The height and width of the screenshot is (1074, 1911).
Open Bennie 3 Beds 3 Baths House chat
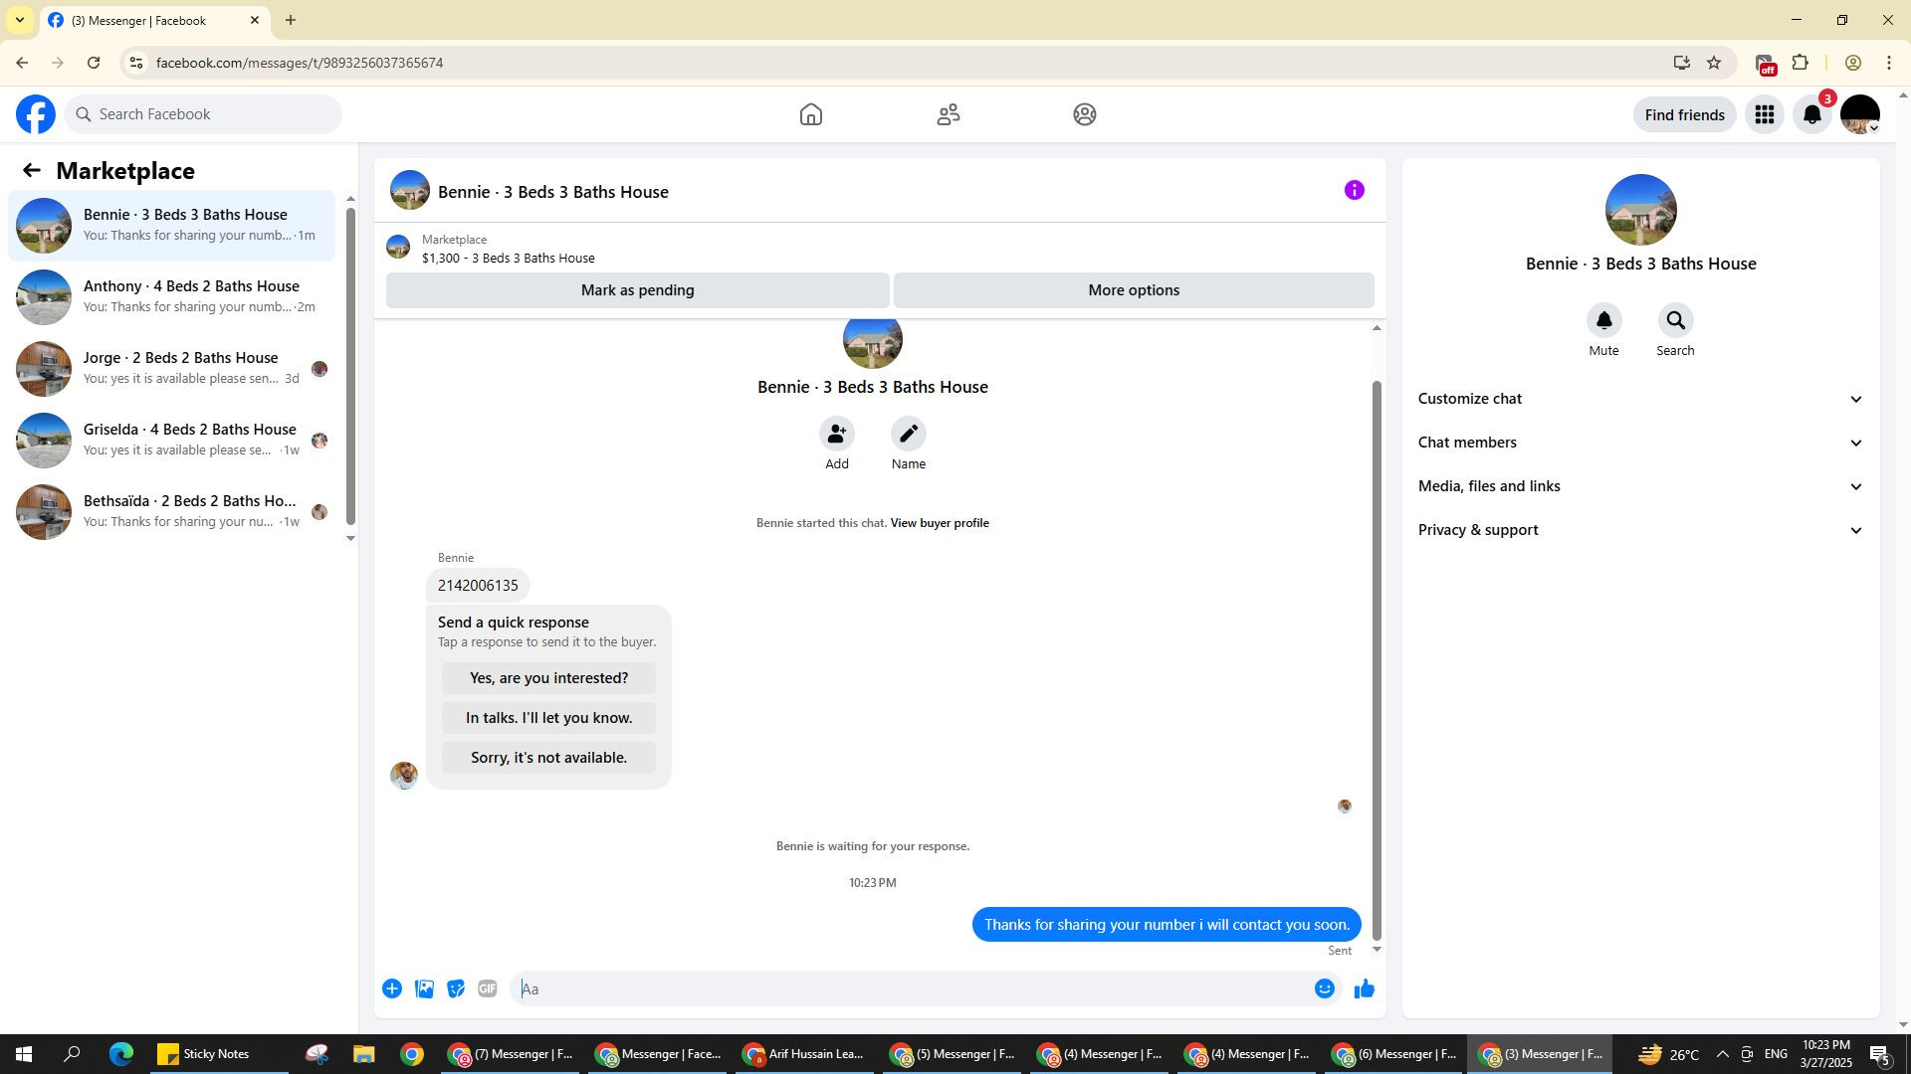pyautogui.click(x=171, y=226)
